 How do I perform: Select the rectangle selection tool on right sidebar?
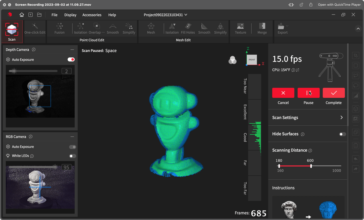pos(356,65)
